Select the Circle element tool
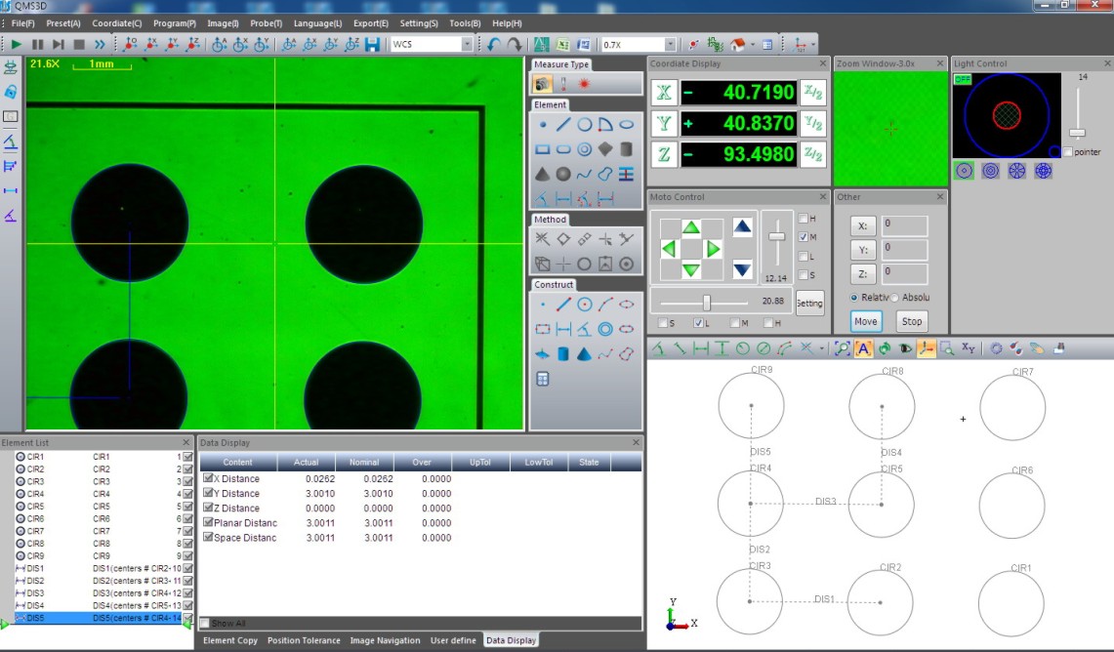This screenshot has height=652, width=1114. [584, 125]
